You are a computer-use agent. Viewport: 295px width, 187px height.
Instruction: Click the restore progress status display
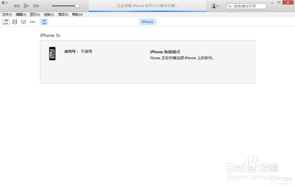tap(147, 6)
